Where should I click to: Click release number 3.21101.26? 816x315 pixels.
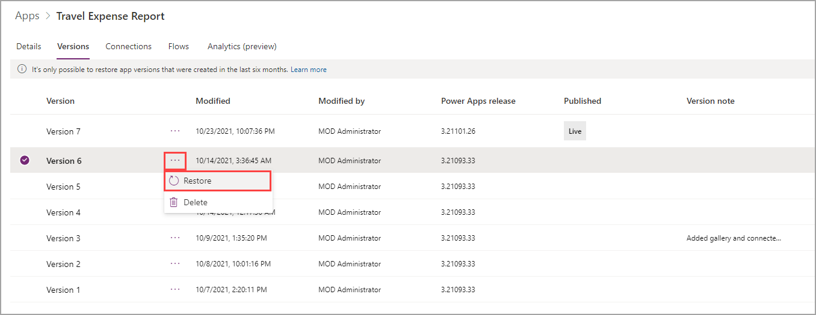click(x=458, y=131)
